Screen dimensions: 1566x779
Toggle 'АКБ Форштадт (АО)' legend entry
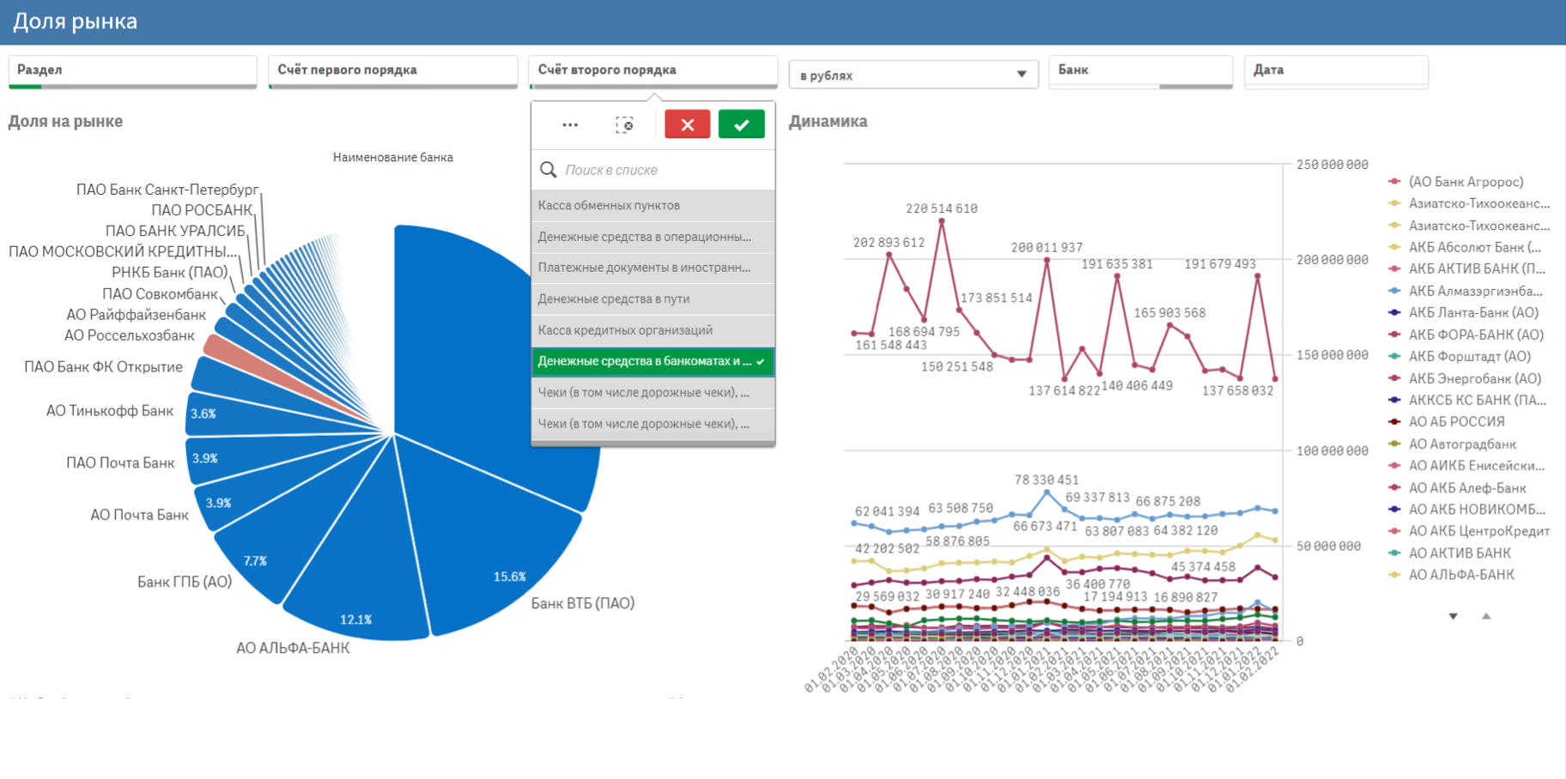tap(1460, 356)
